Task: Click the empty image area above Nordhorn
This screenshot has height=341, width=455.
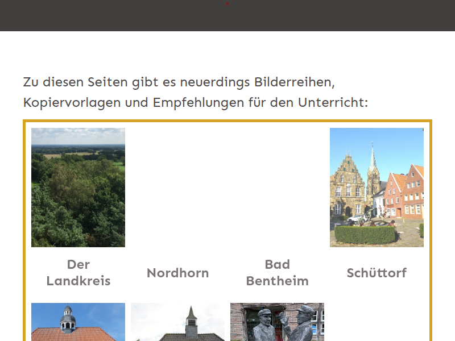Action: tap(177, 187)
